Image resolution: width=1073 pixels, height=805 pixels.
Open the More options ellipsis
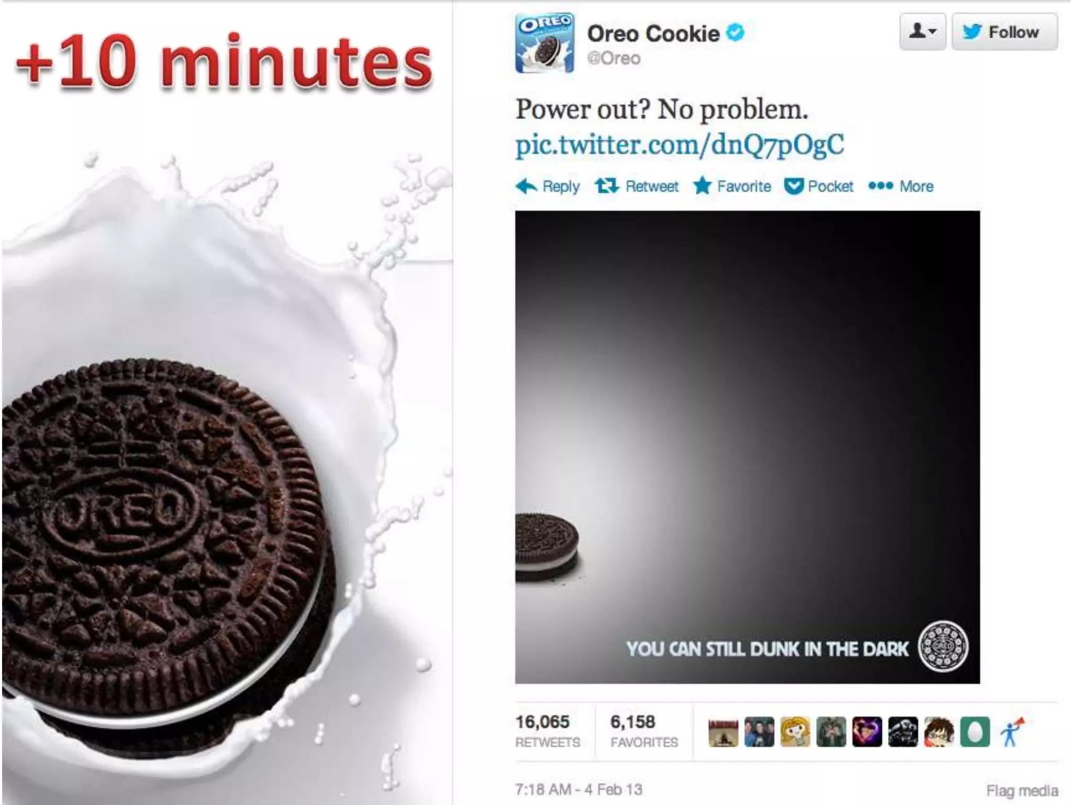[880, 186]
